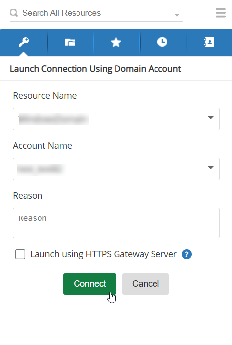232x345 pixels.
Task: Open the folder resources tab
Action: [x=70, y=42]
